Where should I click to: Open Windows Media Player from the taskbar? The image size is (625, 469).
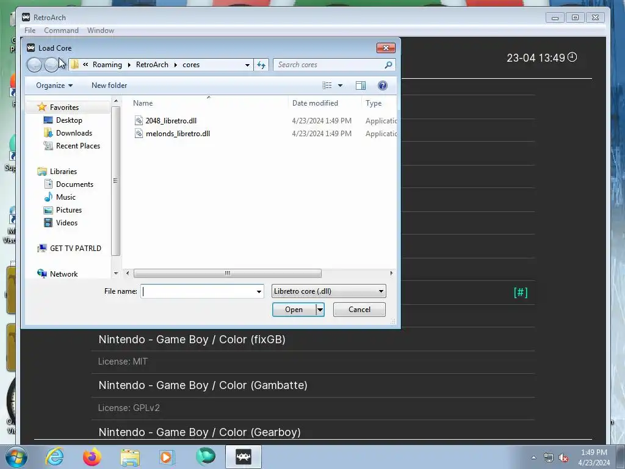click(166, 457)
